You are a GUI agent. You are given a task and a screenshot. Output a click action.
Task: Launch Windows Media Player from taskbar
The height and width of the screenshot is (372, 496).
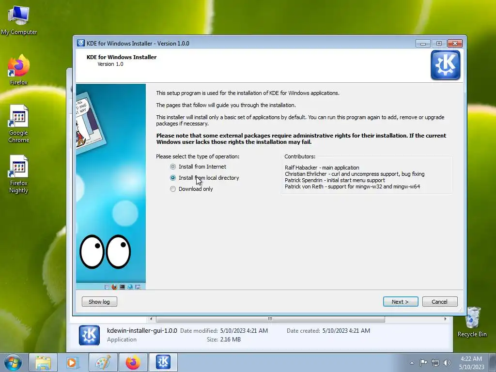pos(72,362)
